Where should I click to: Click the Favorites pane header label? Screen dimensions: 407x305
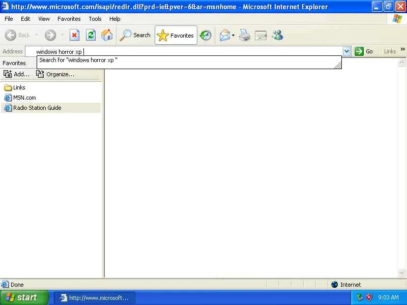14,63
